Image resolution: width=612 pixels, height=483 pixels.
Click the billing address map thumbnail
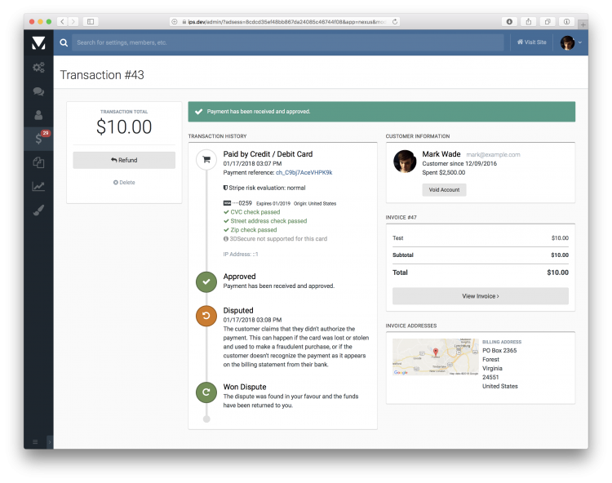point(435,357)
